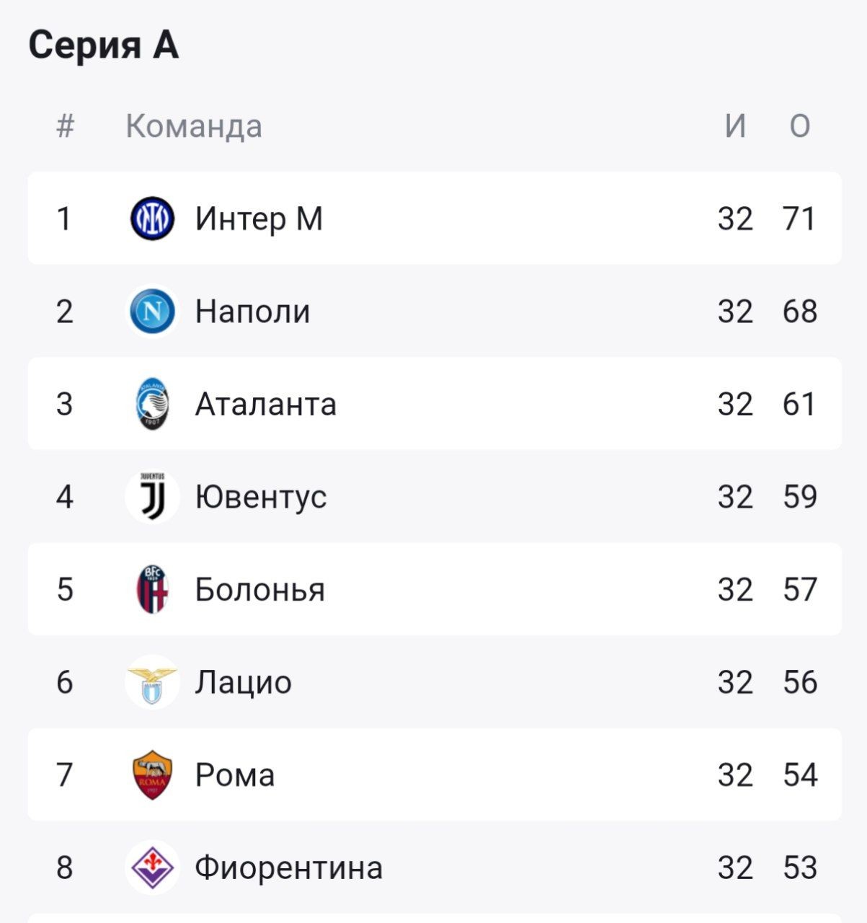Screen dimensions: 867x923
Task: Click the Команда column header
Action: coord(194,126)
